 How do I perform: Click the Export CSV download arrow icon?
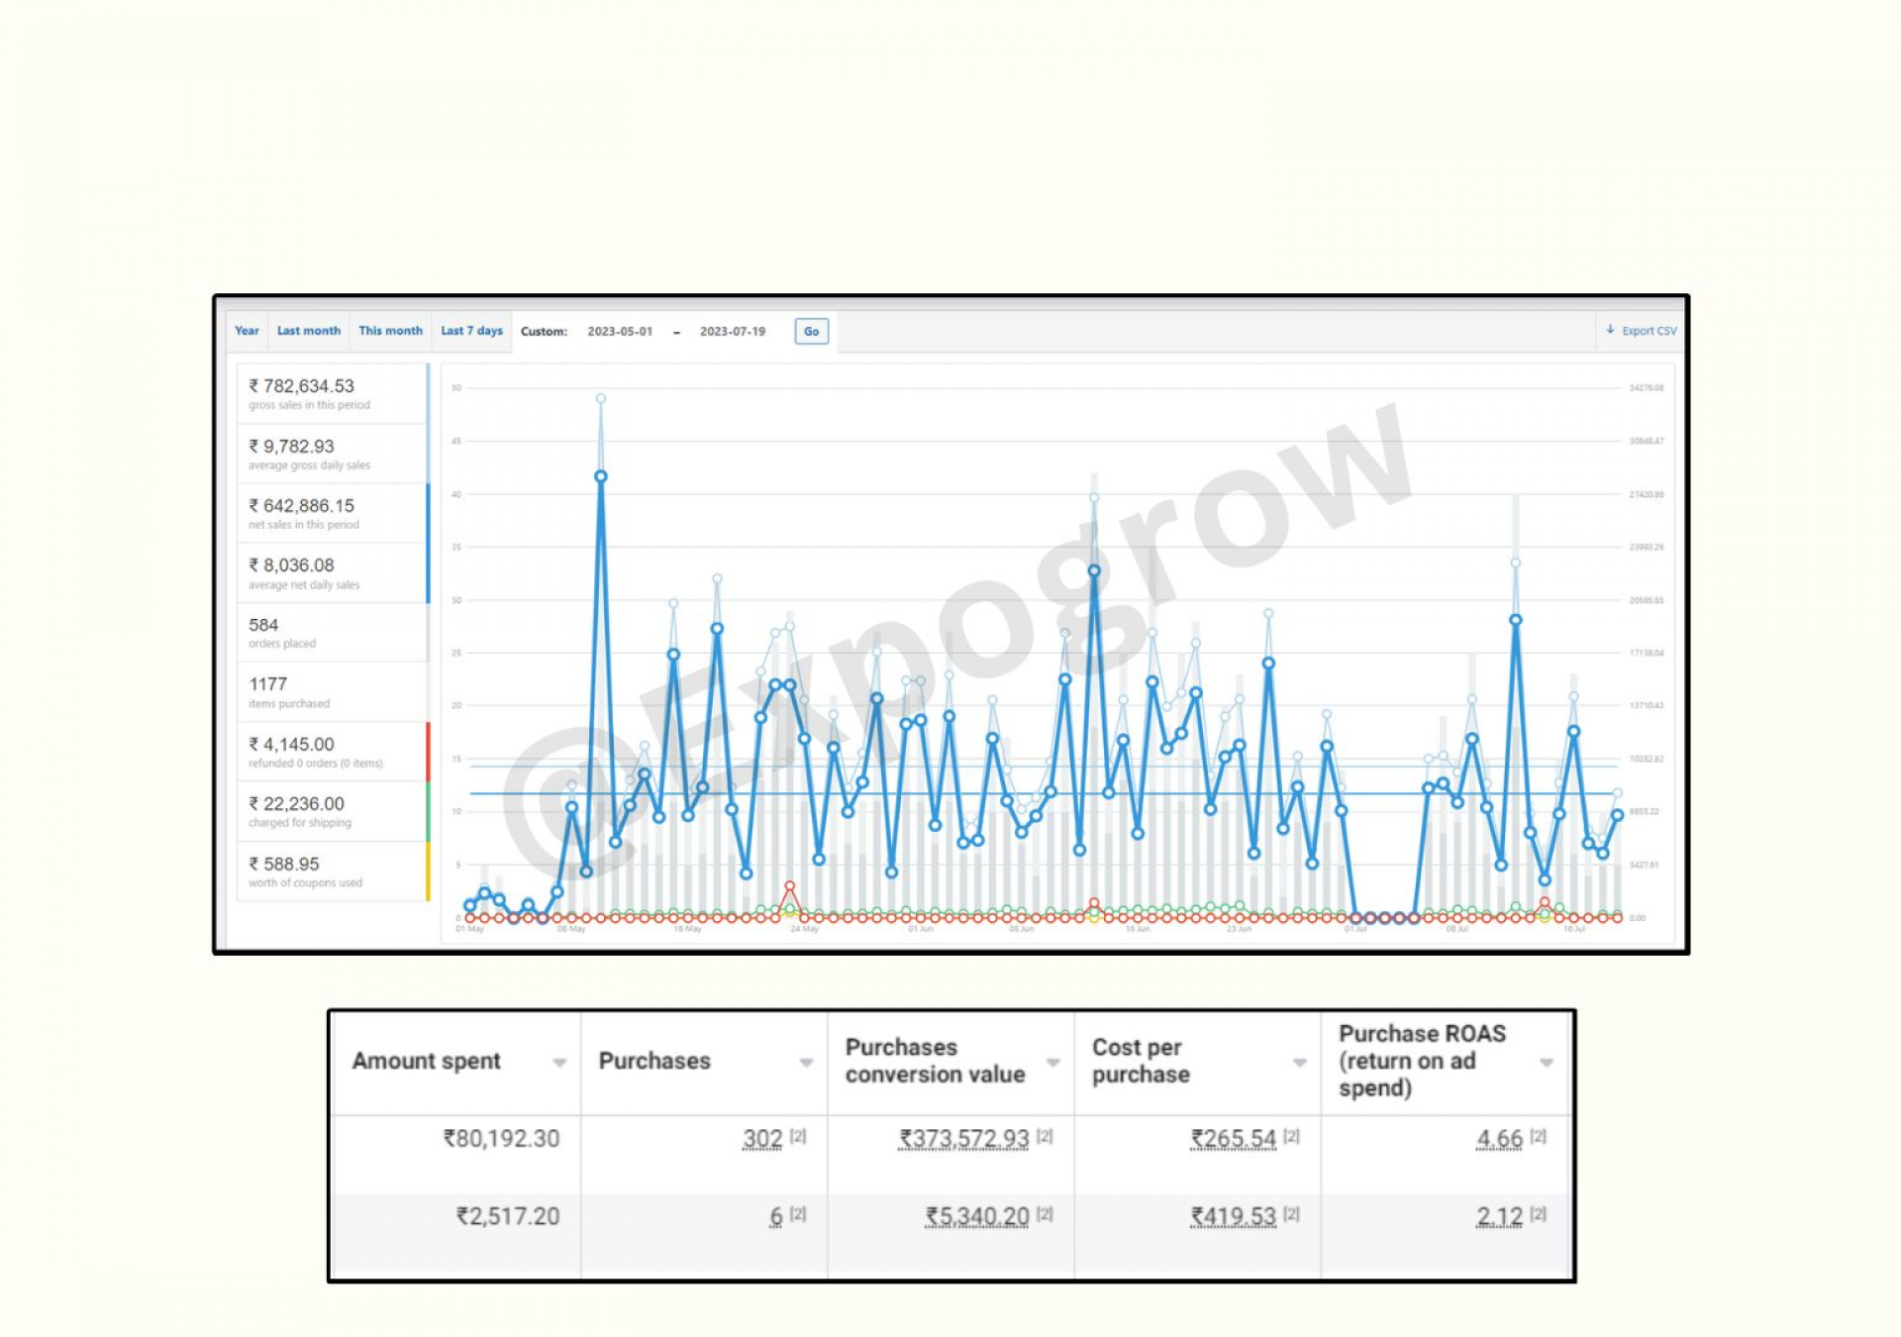click(1612, 331)
